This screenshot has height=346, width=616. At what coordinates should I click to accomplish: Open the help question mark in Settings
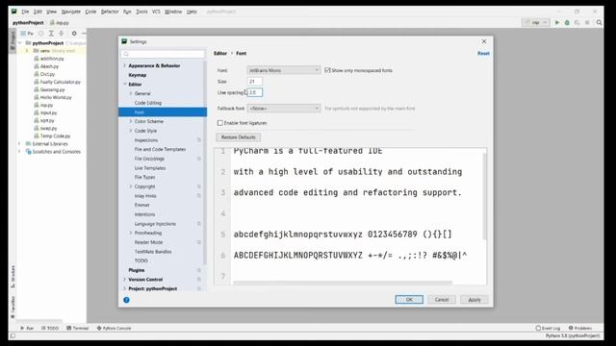pyautogui.click(x=126, y=300)
